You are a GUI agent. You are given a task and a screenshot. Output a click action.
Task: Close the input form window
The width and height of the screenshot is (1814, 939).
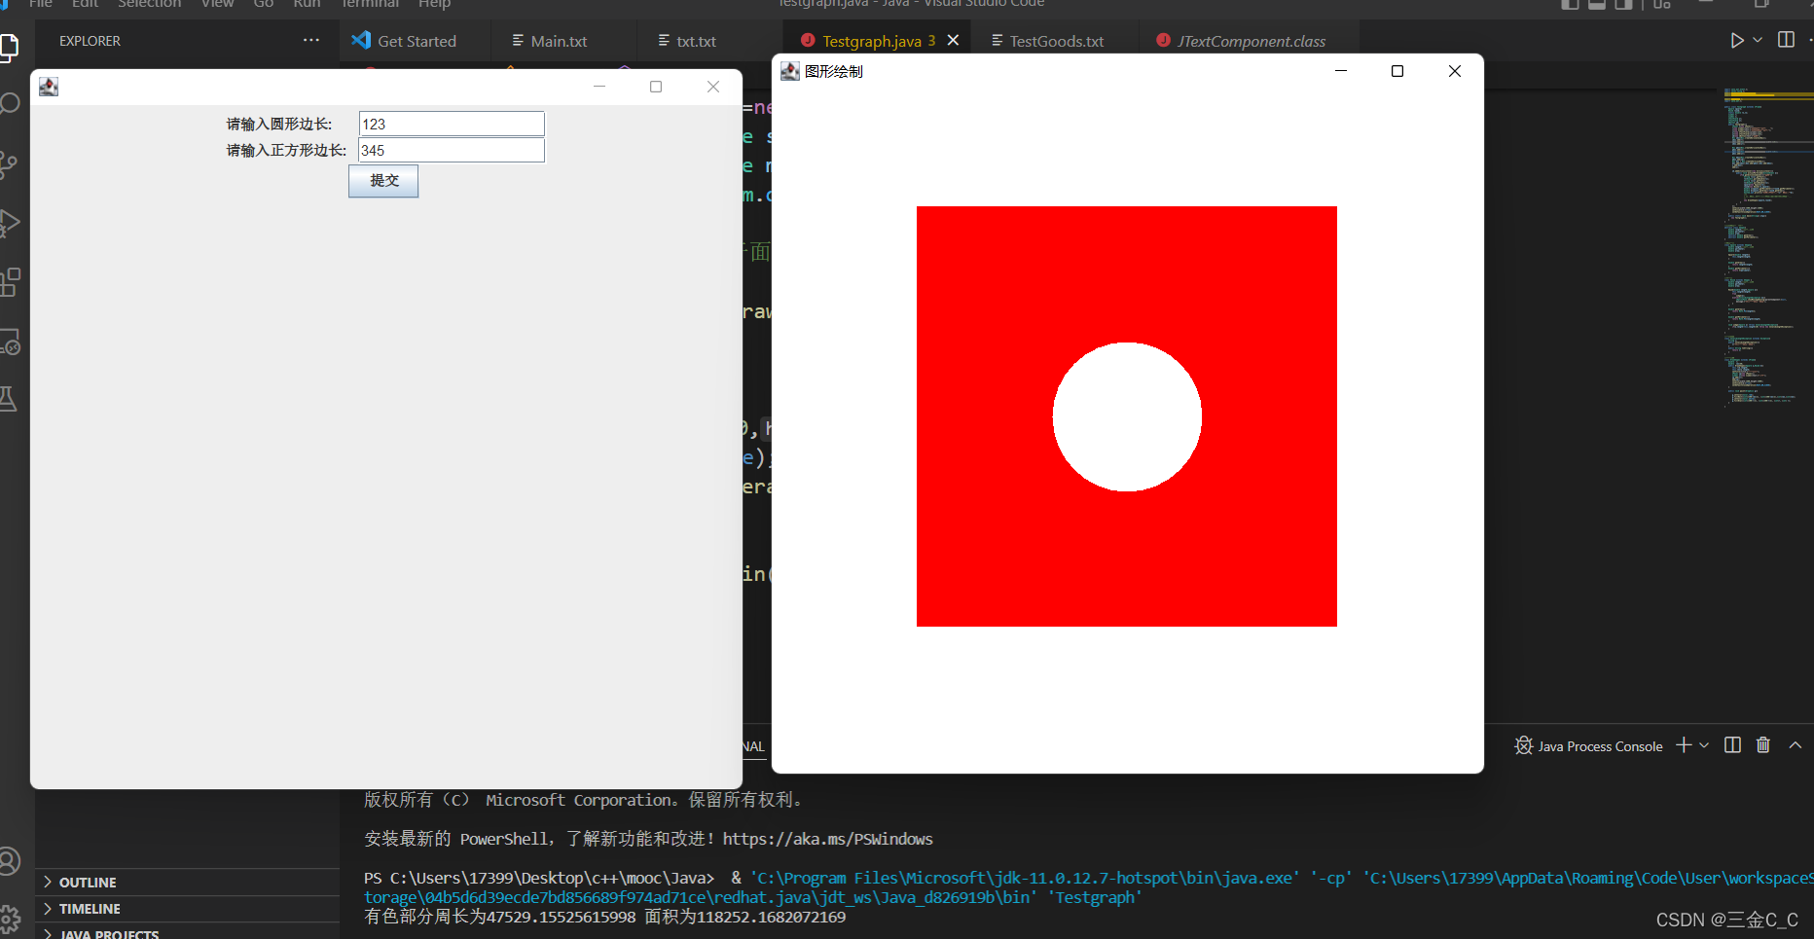click(x=713, y=87)
